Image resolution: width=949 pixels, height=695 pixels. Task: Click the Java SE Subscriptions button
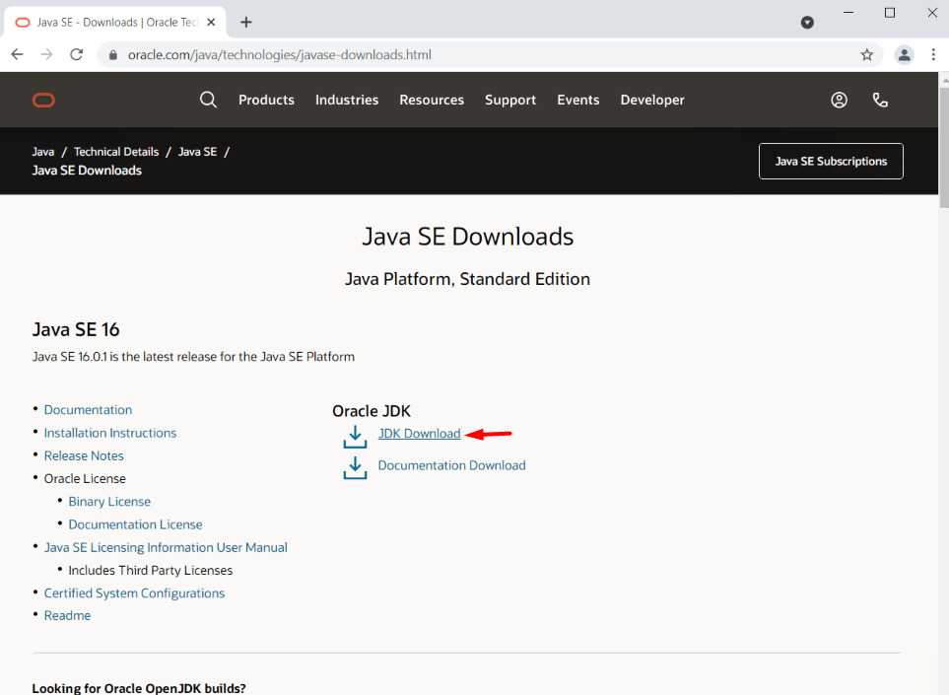pos(831,161)
